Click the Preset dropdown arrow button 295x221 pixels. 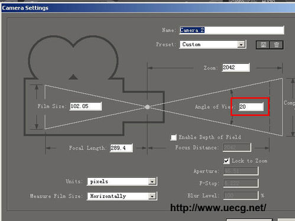[241, 45]
